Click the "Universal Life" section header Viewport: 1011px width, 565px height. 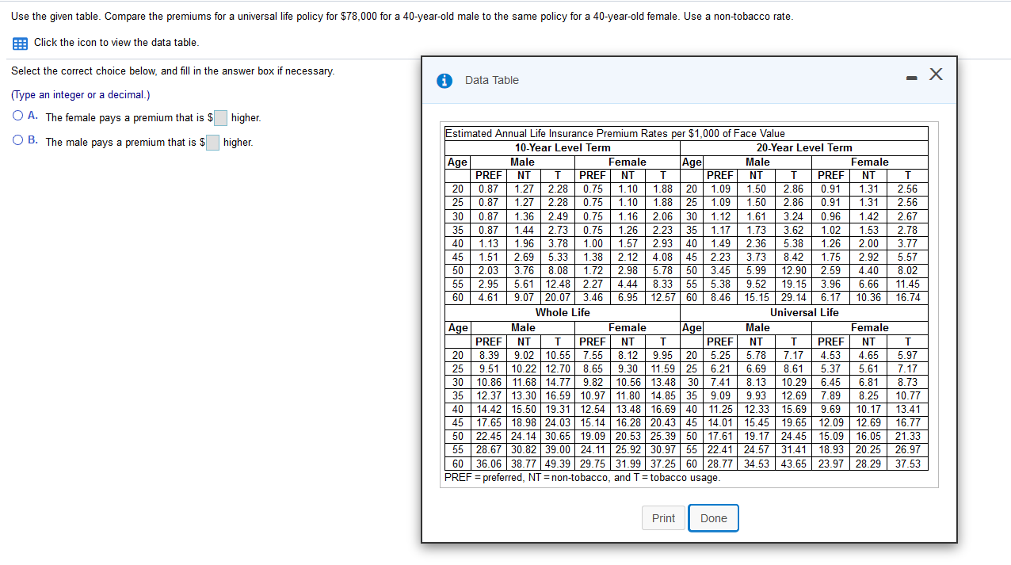(804, 312)
